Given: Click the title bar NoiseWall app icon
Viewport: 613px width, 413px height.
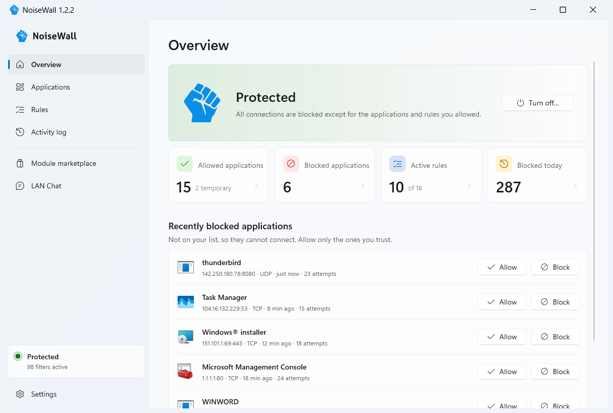Looking at the screenshot, I should tap(14, 10).
